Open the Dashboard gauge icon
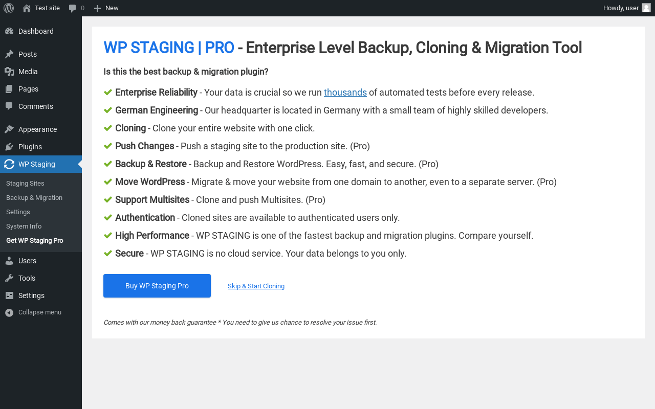Image resolution: width=655 pixels, height=409 pixels. pyautogui.click(x=9, y=31)
